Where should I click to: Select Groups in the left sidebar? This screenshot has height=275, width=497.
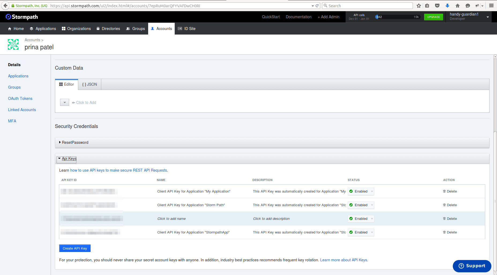14,87
